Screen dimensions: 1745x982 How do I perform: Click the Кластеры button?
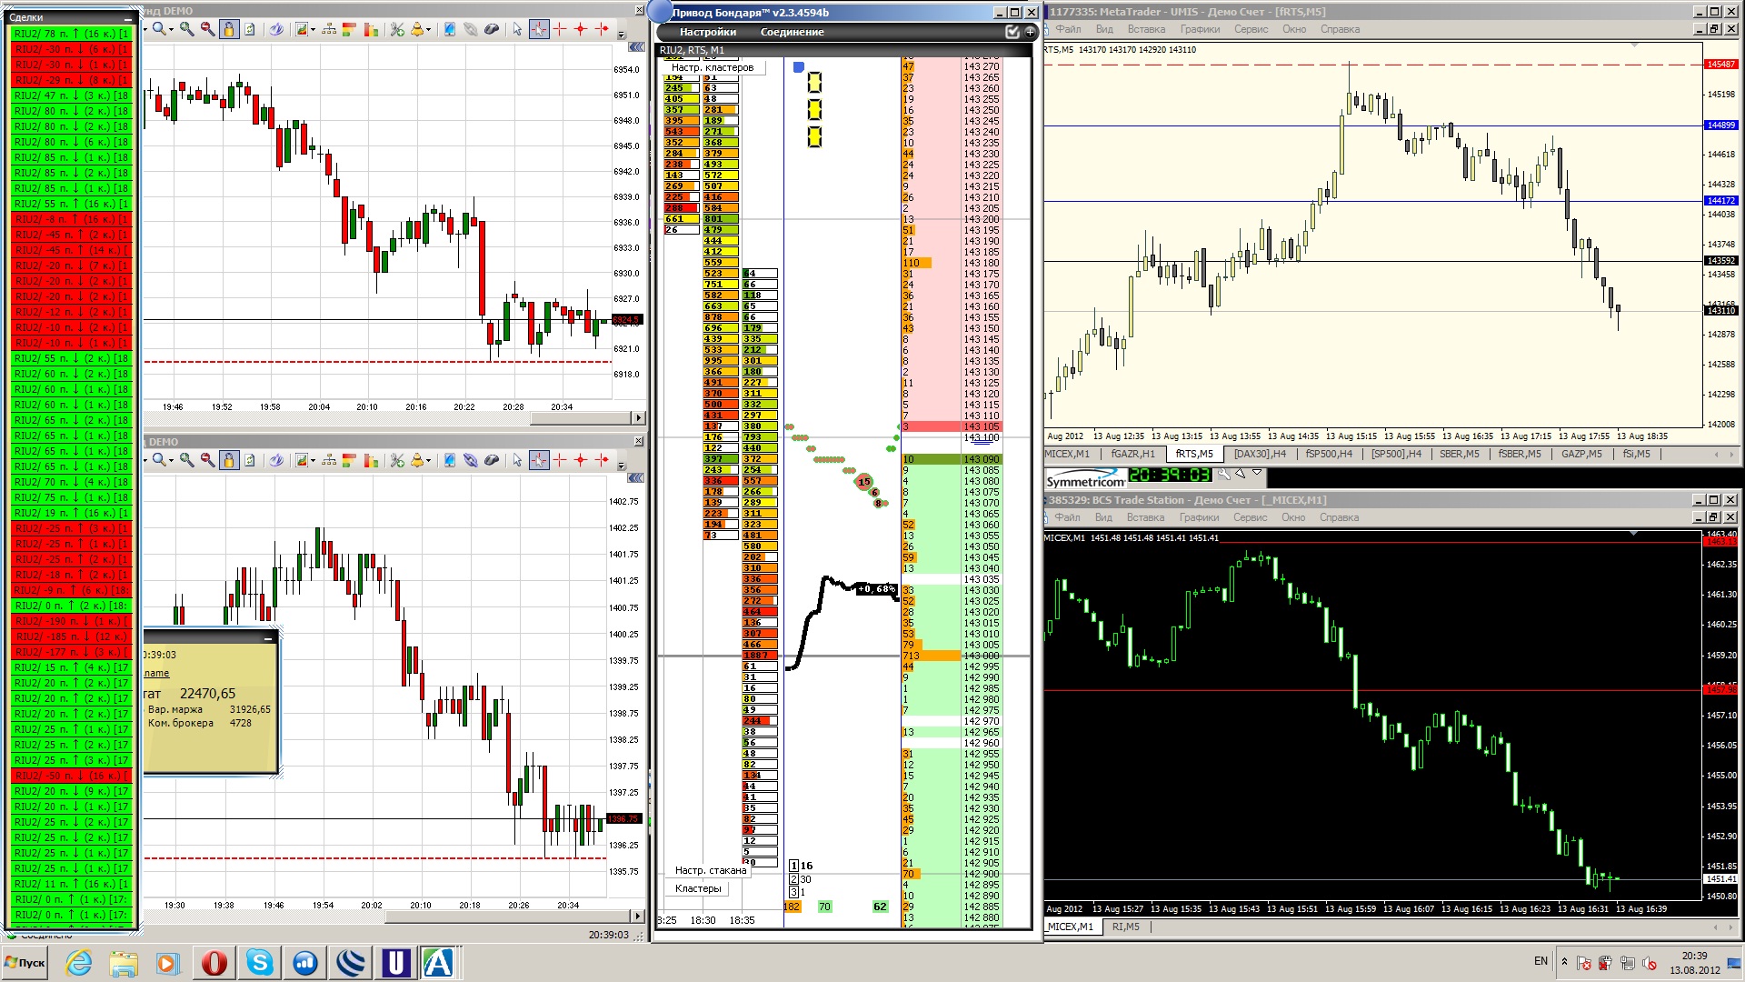click(698, 888)
